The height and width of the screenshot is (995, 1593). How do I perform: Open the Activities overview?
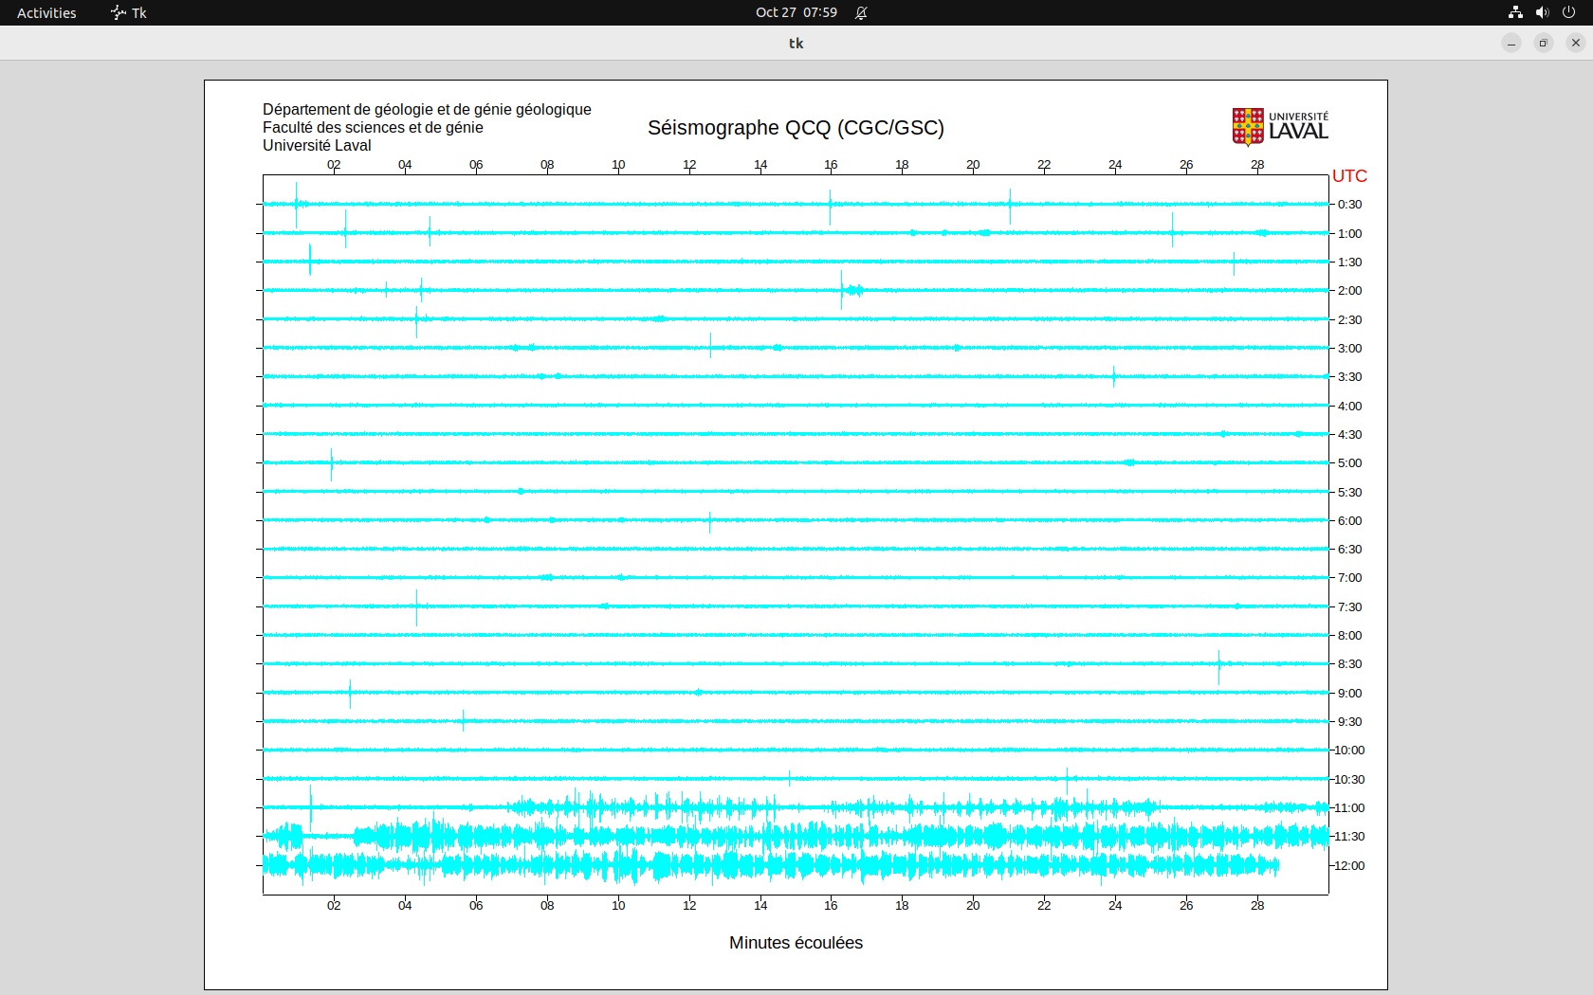[46, 12]
